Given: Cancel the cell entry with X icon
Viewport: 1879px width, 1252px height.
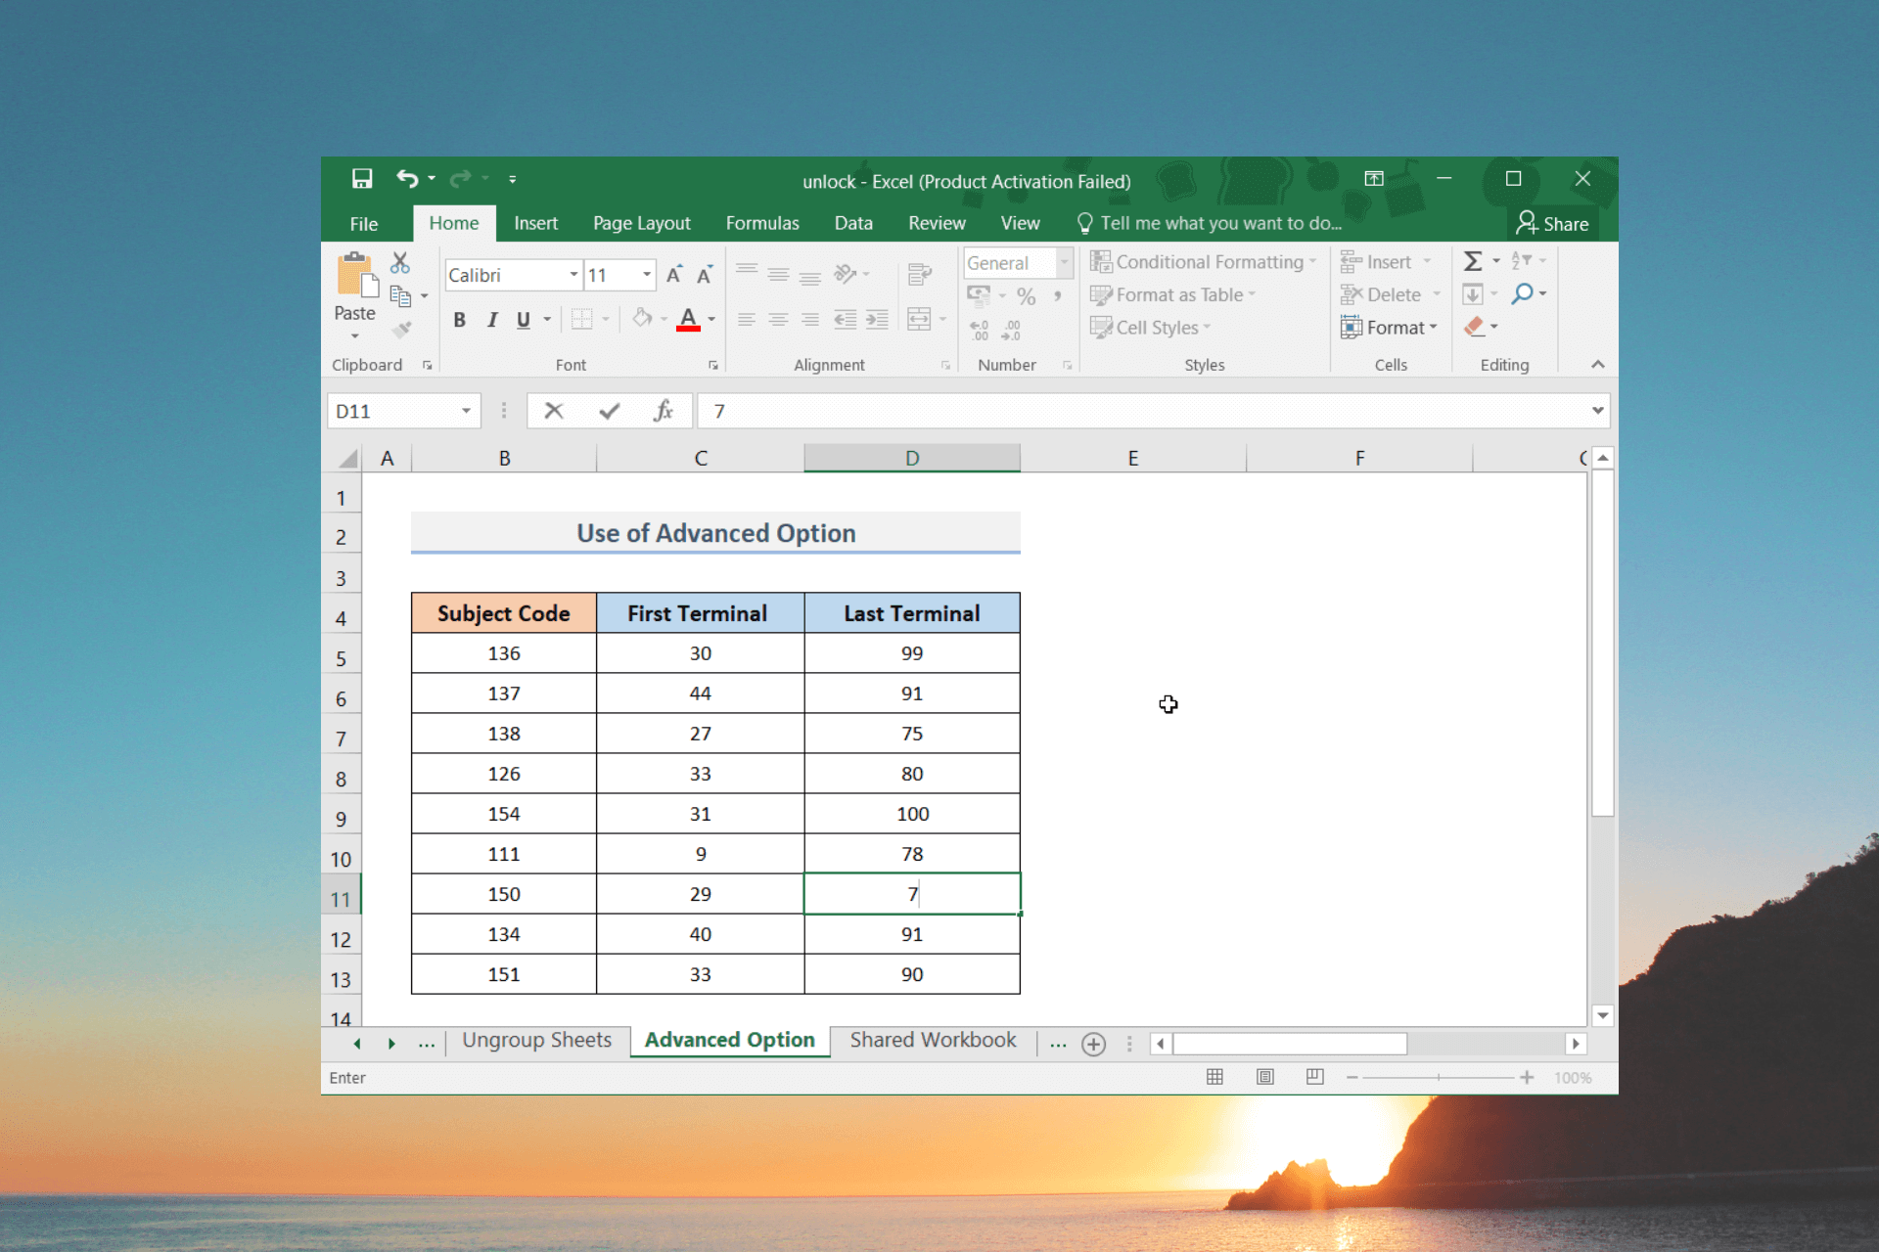Looking at the screenshot, I should (554, 411).
